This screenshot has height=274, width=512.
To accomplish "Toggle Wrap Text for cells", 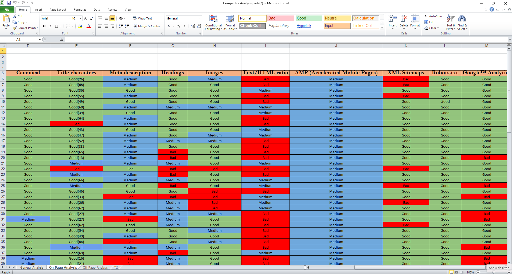I will (x=143, y=18).
